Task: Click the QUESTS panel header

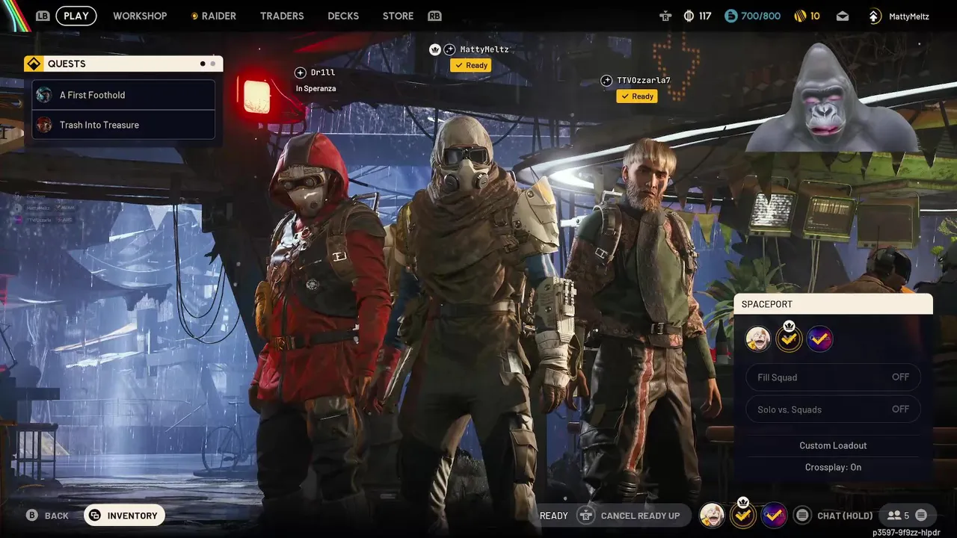Action: (123, 64)
